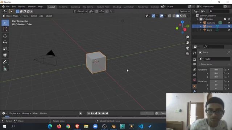Switch to the Shading workspace tab
232x130 pixels.
pyautogui.click(x=117, y=7)
